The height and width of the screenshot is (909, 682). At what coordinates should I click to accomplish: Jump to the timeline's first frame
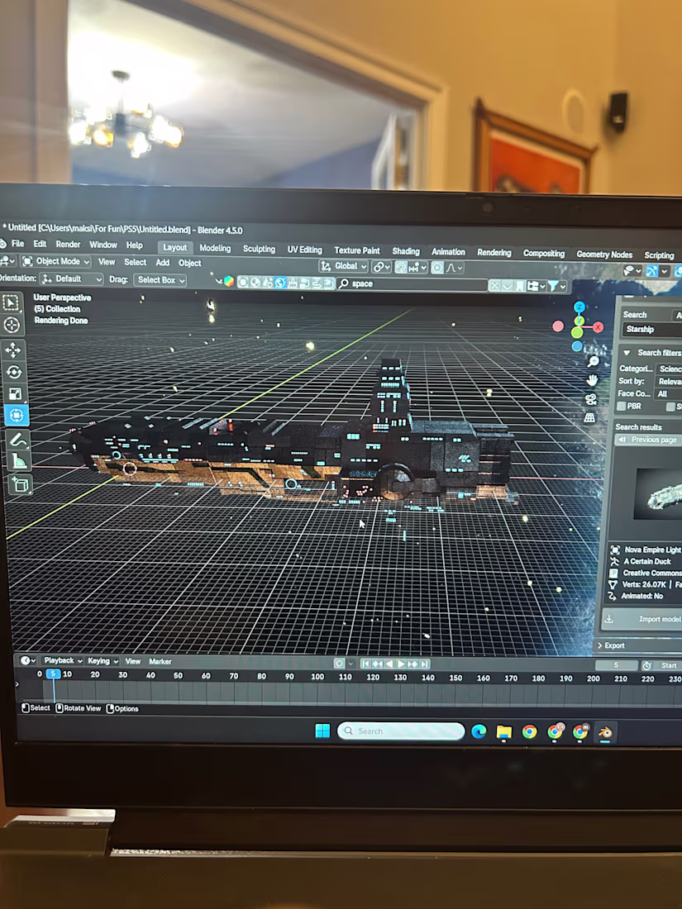(365, 664)
